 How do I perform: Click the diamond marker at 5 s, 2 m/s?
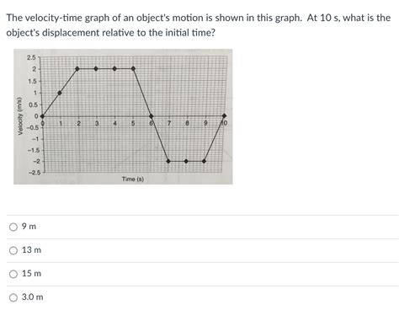pos(133,69)
